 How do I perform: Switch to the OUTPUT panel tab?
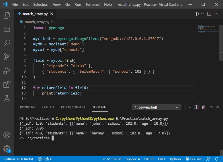coord(48,107)
